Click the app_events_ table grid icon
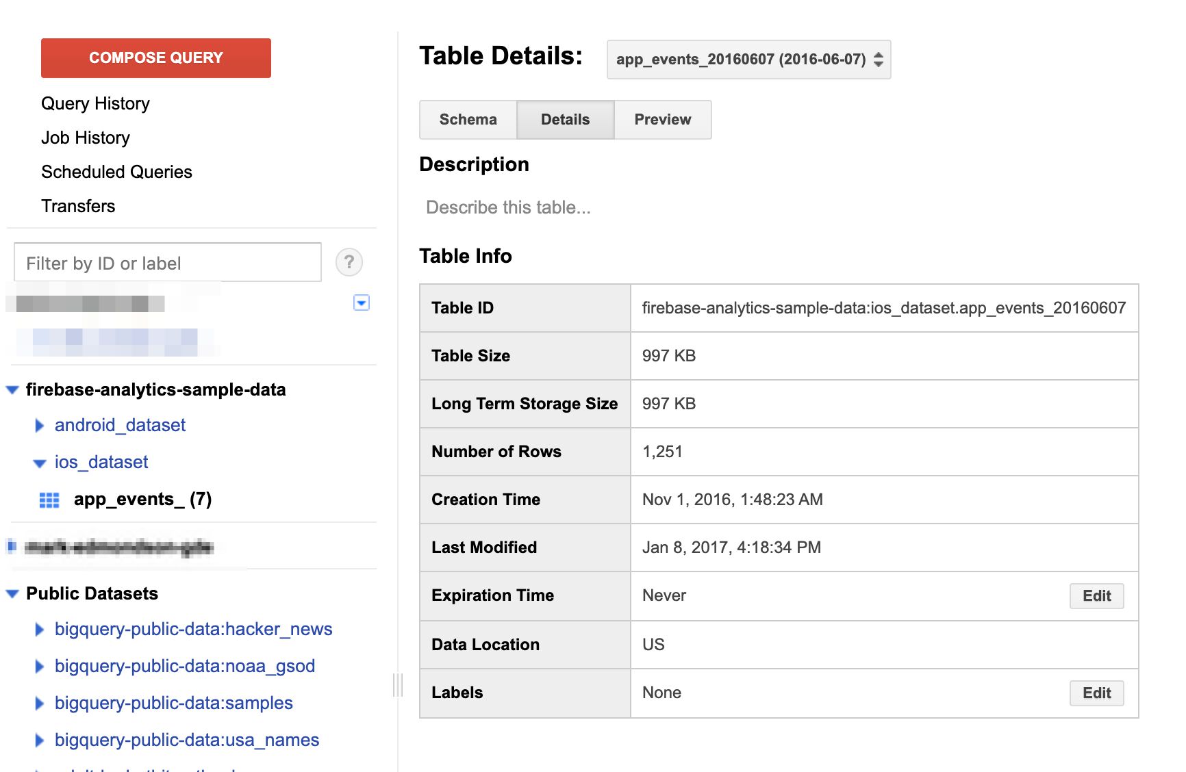This screenshot has height=772, width=1186. (49, 500)
